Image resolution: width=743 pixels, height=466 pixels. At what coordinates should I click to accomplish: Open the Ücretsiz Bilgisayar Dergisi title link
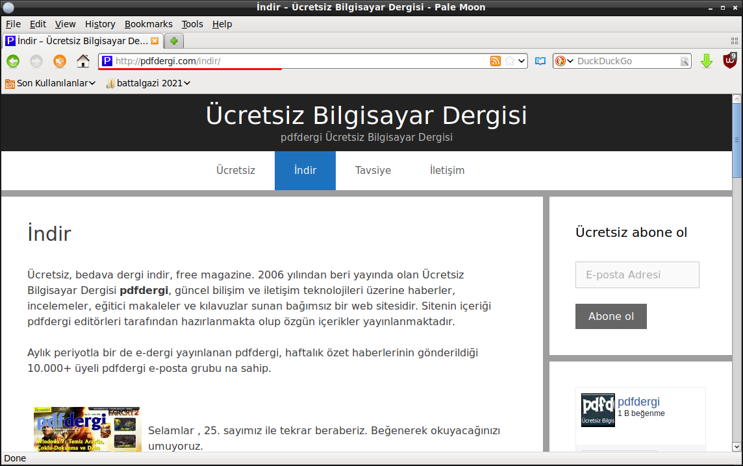click(366, 115)
